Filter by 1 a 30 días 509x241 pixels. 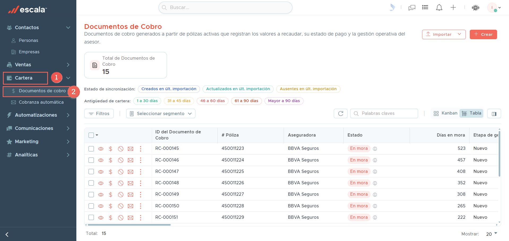(x=147, y=101)
